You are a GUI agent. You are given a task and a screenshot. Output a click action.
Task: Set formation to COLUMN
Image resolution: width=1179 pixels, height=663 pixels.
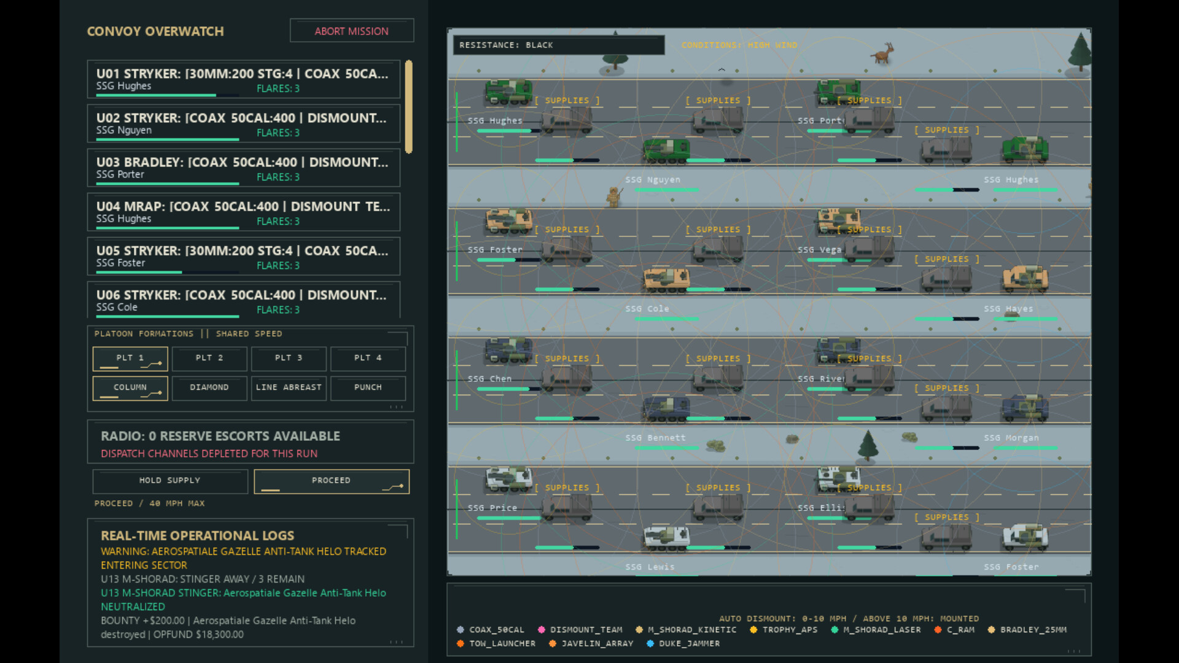(130, 388)
